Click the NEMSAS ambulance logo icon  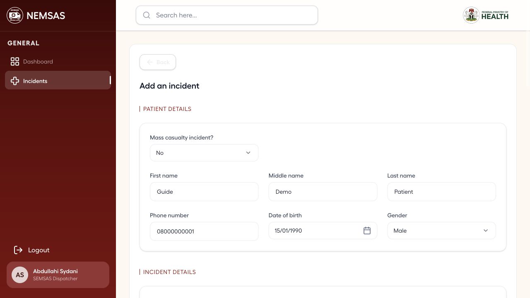coord(15,15)
